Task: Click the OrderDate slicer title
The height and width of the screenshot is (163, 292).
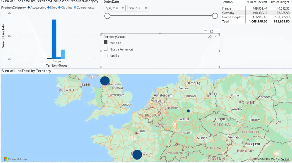Action: pos(111,2)
